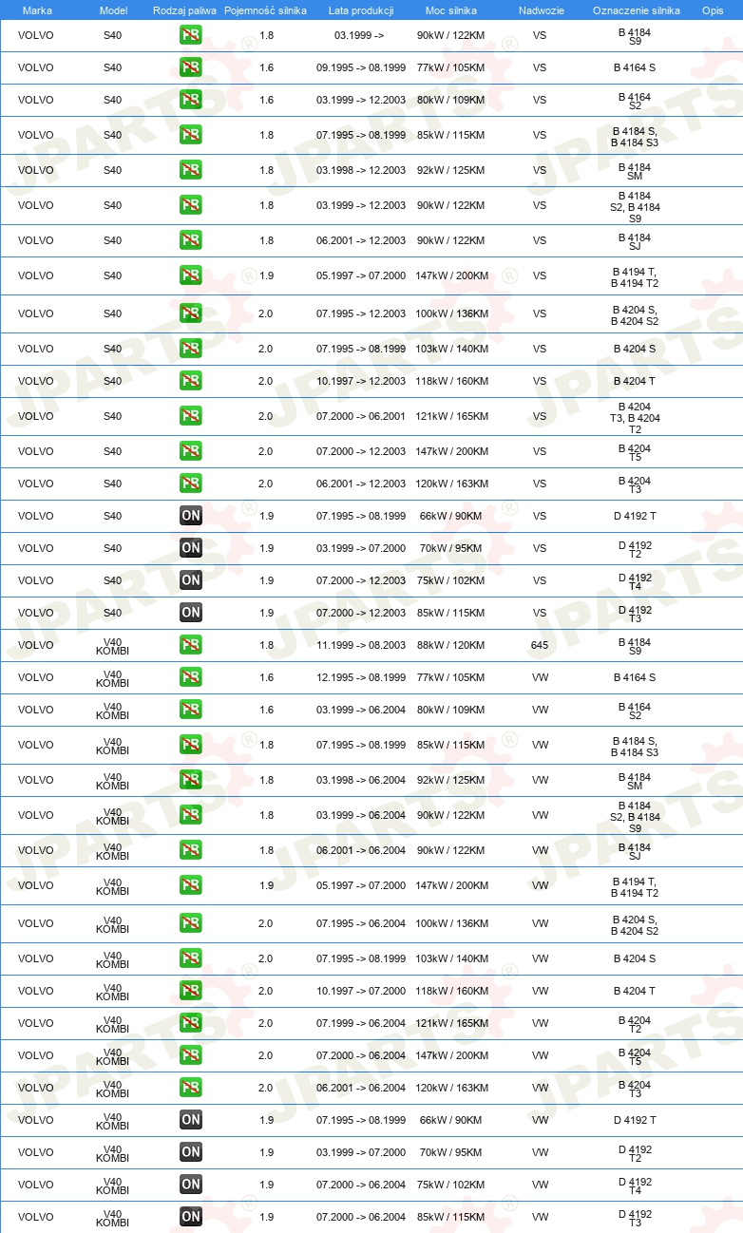
Task: Click petrol icon for S40 B 4164 S row
Action: [x=191, y=68]
